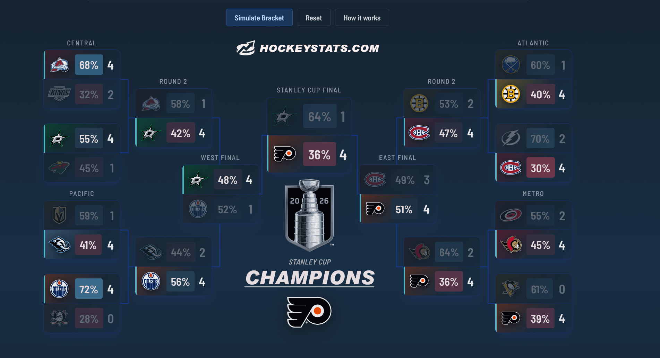Click the Carolina Hurricanes logo
This screenshot has height=358, width=660.
pyautogui.click(x=511, y=215)
